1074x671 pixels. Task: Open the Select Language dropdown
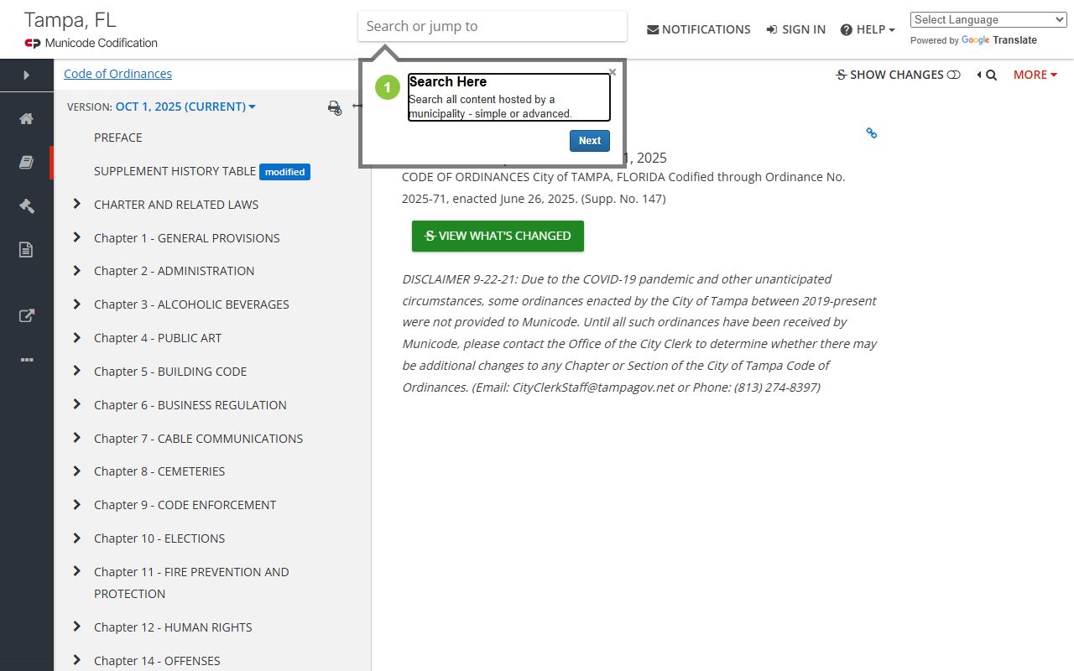click(988, 20)
